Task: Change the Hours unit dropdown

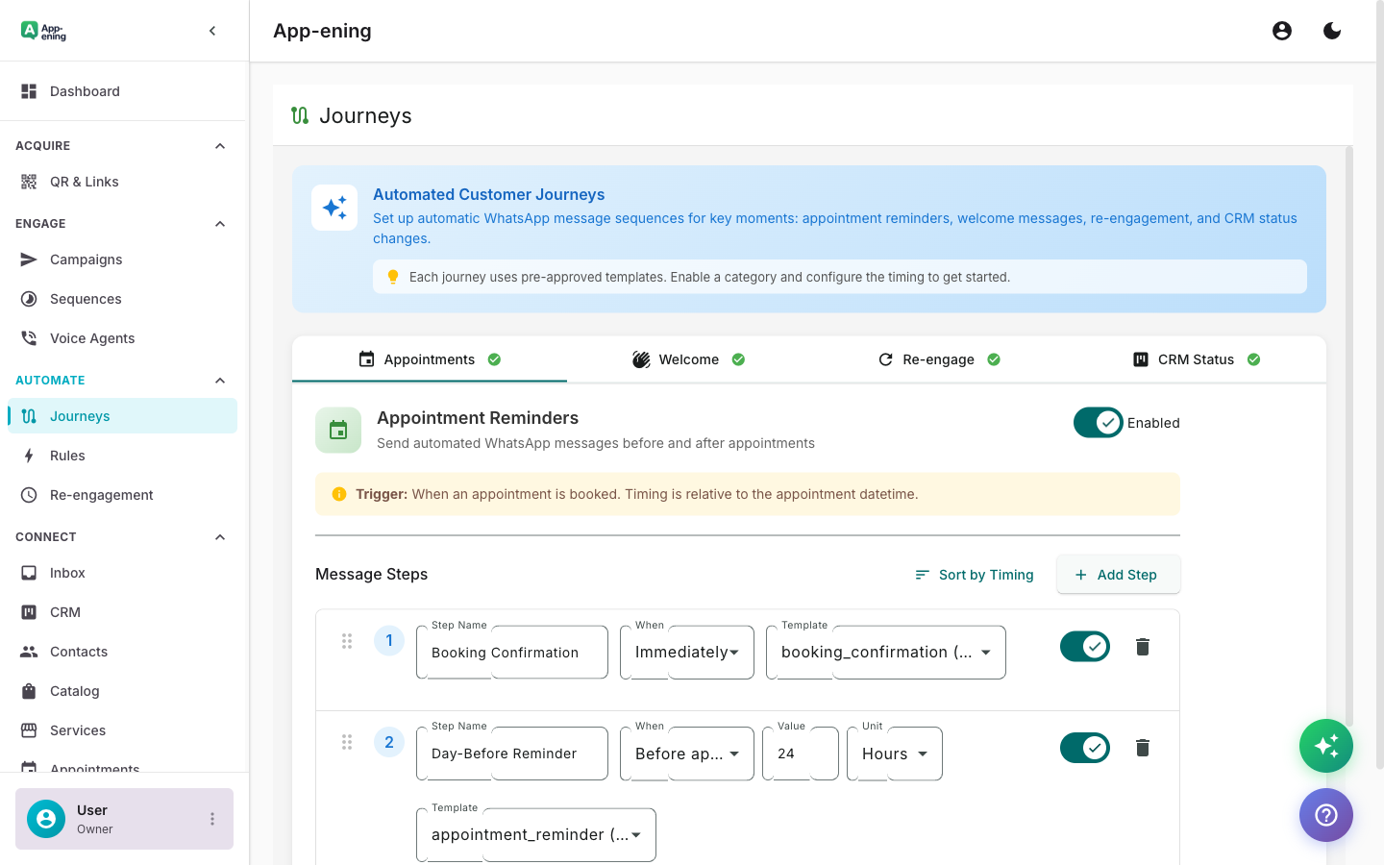Action: (894, 754)
